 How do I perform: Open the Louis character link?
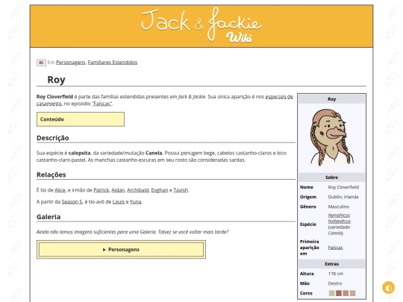pyautogui.click(x=118, y=202)
